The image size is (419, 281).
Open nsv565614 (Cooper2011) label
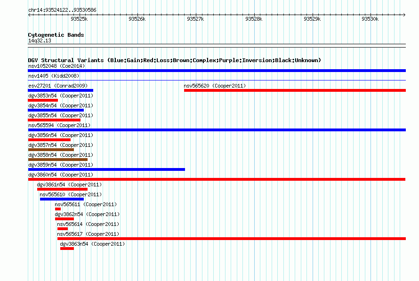(x=88, y=224)
